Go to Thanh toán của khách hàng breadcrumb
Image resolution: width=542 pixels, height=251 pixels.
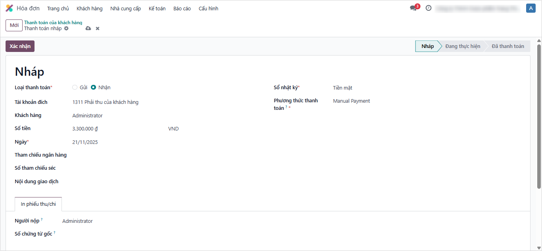tap(53, 23)
